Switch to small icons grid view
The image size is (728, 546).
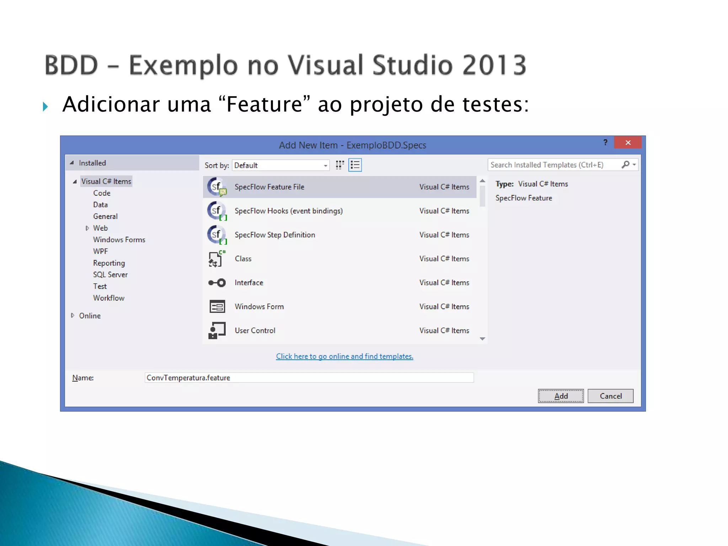click(x=340, y=165)
